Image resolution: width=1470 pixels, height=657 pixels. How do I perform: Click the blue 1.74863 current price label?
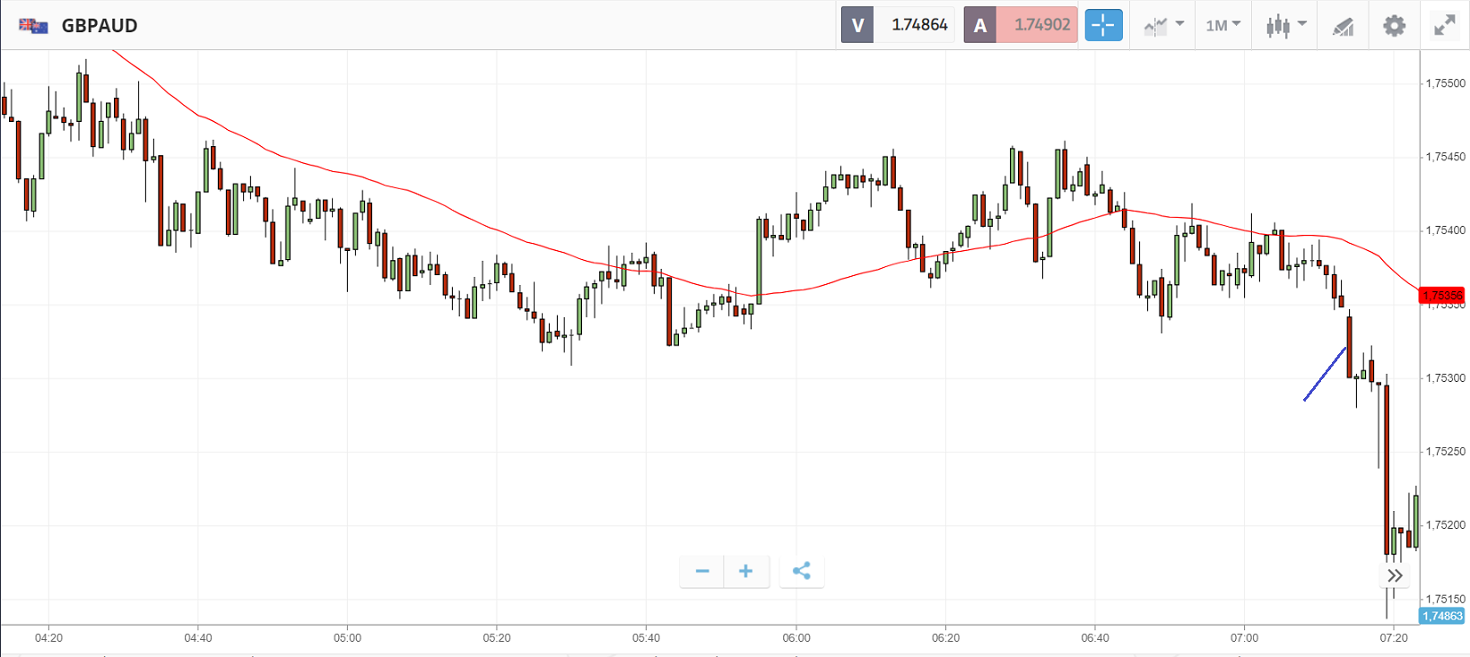point(1441,616)
